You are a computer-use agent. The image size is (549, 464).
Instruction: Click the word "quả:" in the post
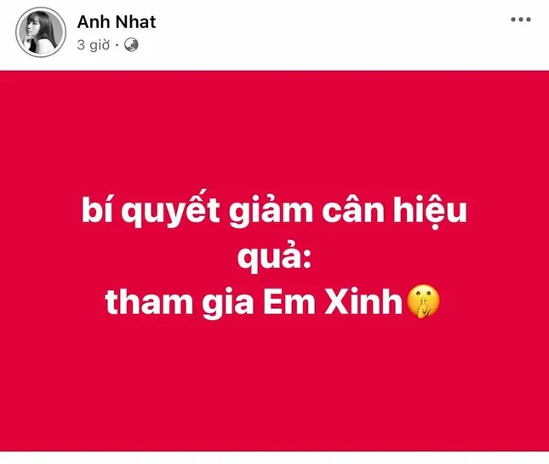(274, 256)
